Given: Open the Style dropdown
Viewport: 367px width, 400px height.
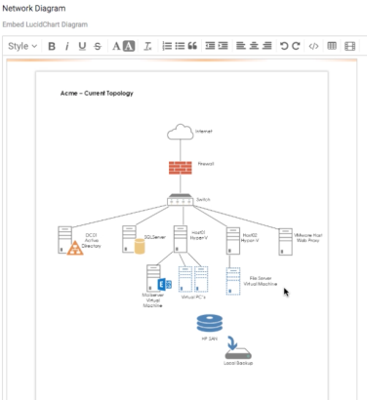Looking at the screenshot, I should 22,46.
